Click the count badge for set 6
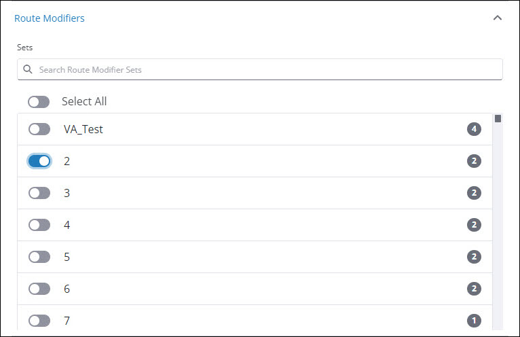The image size is (520, 337). tap(474, 289)
